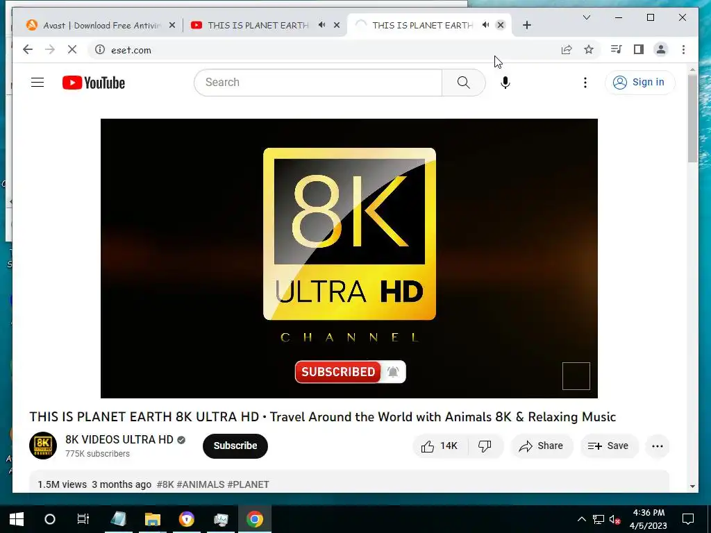This screenshot has height=533, width=711.
Task: Close the middle PLANET EARTH tab
Action: [x=337, y=25]
